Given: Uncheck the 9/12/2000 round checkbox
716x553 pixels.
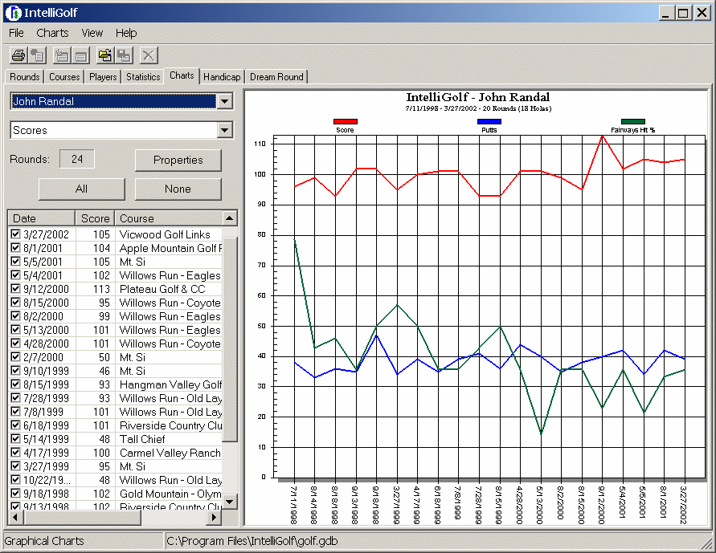Looking at the screenshot, I should [15, 289].
